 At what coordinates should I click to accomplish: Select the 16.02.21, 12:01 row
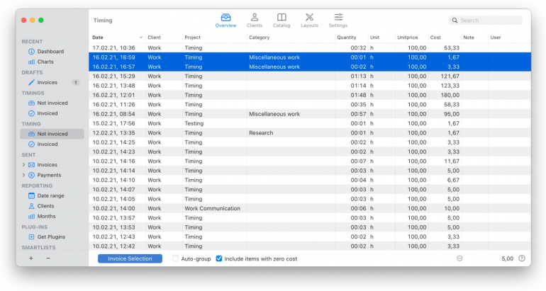pos(310,95)
